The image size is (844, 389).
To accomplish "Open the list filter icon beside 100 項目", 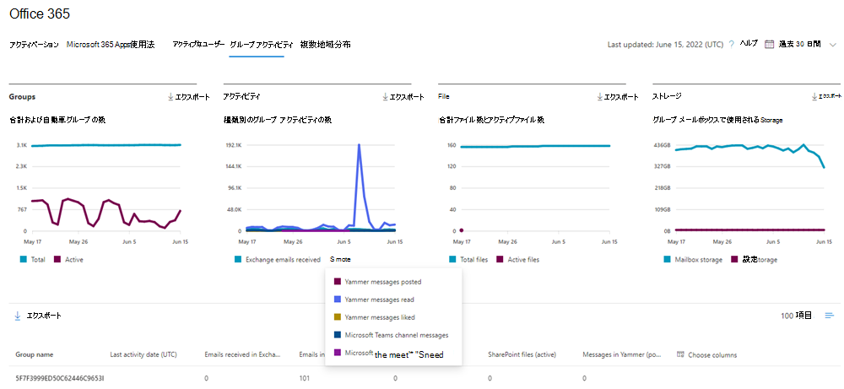I will click(x=830, y=316).
